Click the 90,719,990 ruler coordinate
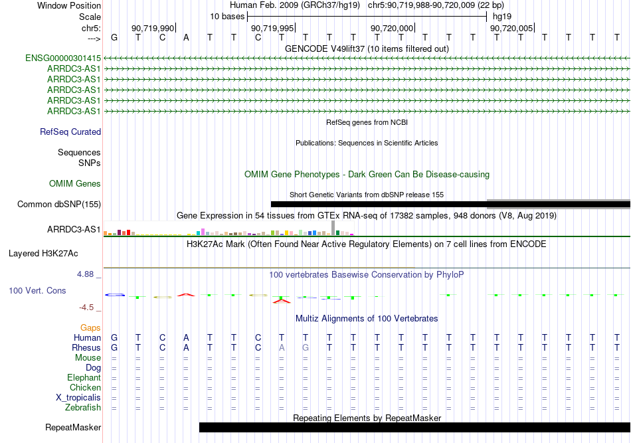Viewport: 631px width, 443px height. tap(153, 28)
